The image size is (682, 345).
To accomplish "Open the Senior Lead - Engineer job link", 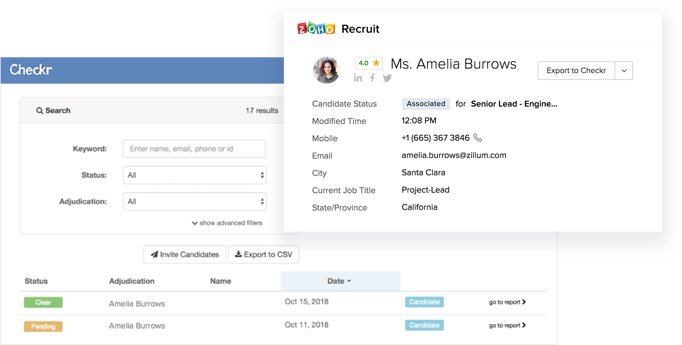I will (514, 104).
